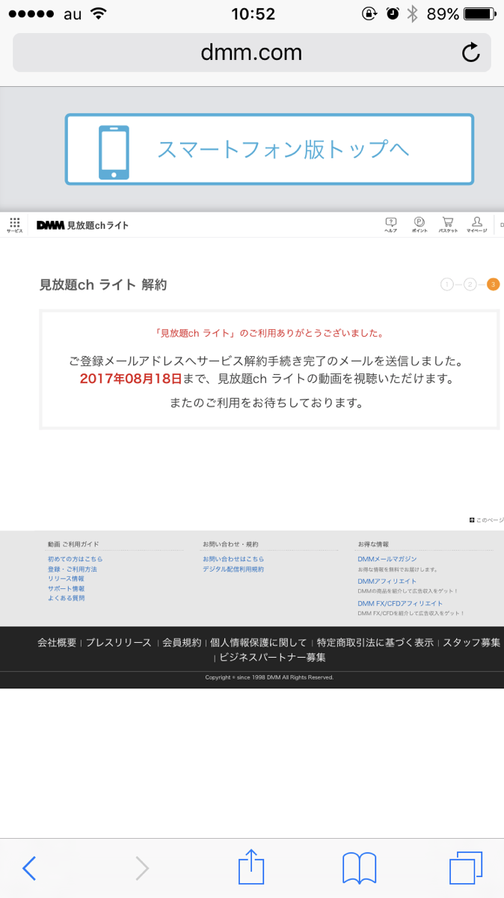
Task: Tap the Safari reload page icon
Action: pos(470,52)
